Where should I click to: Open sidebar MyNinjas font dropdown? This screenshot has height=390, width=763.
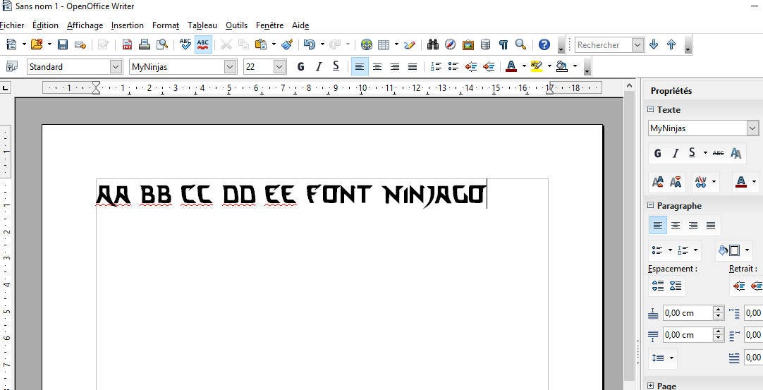tap(753, 128)
